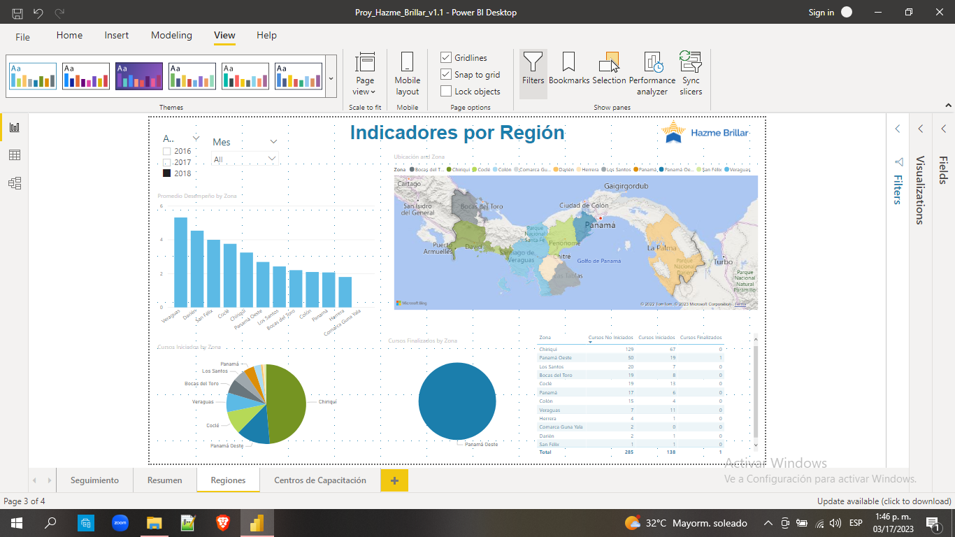Click the Update available download link

point(884,501)
